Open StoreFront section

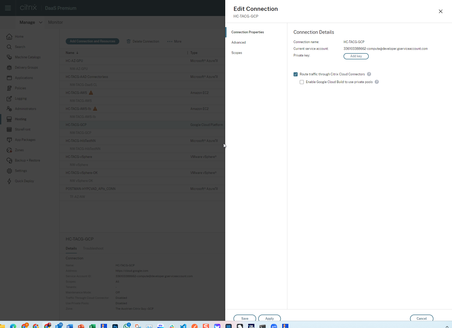point(22,129)
